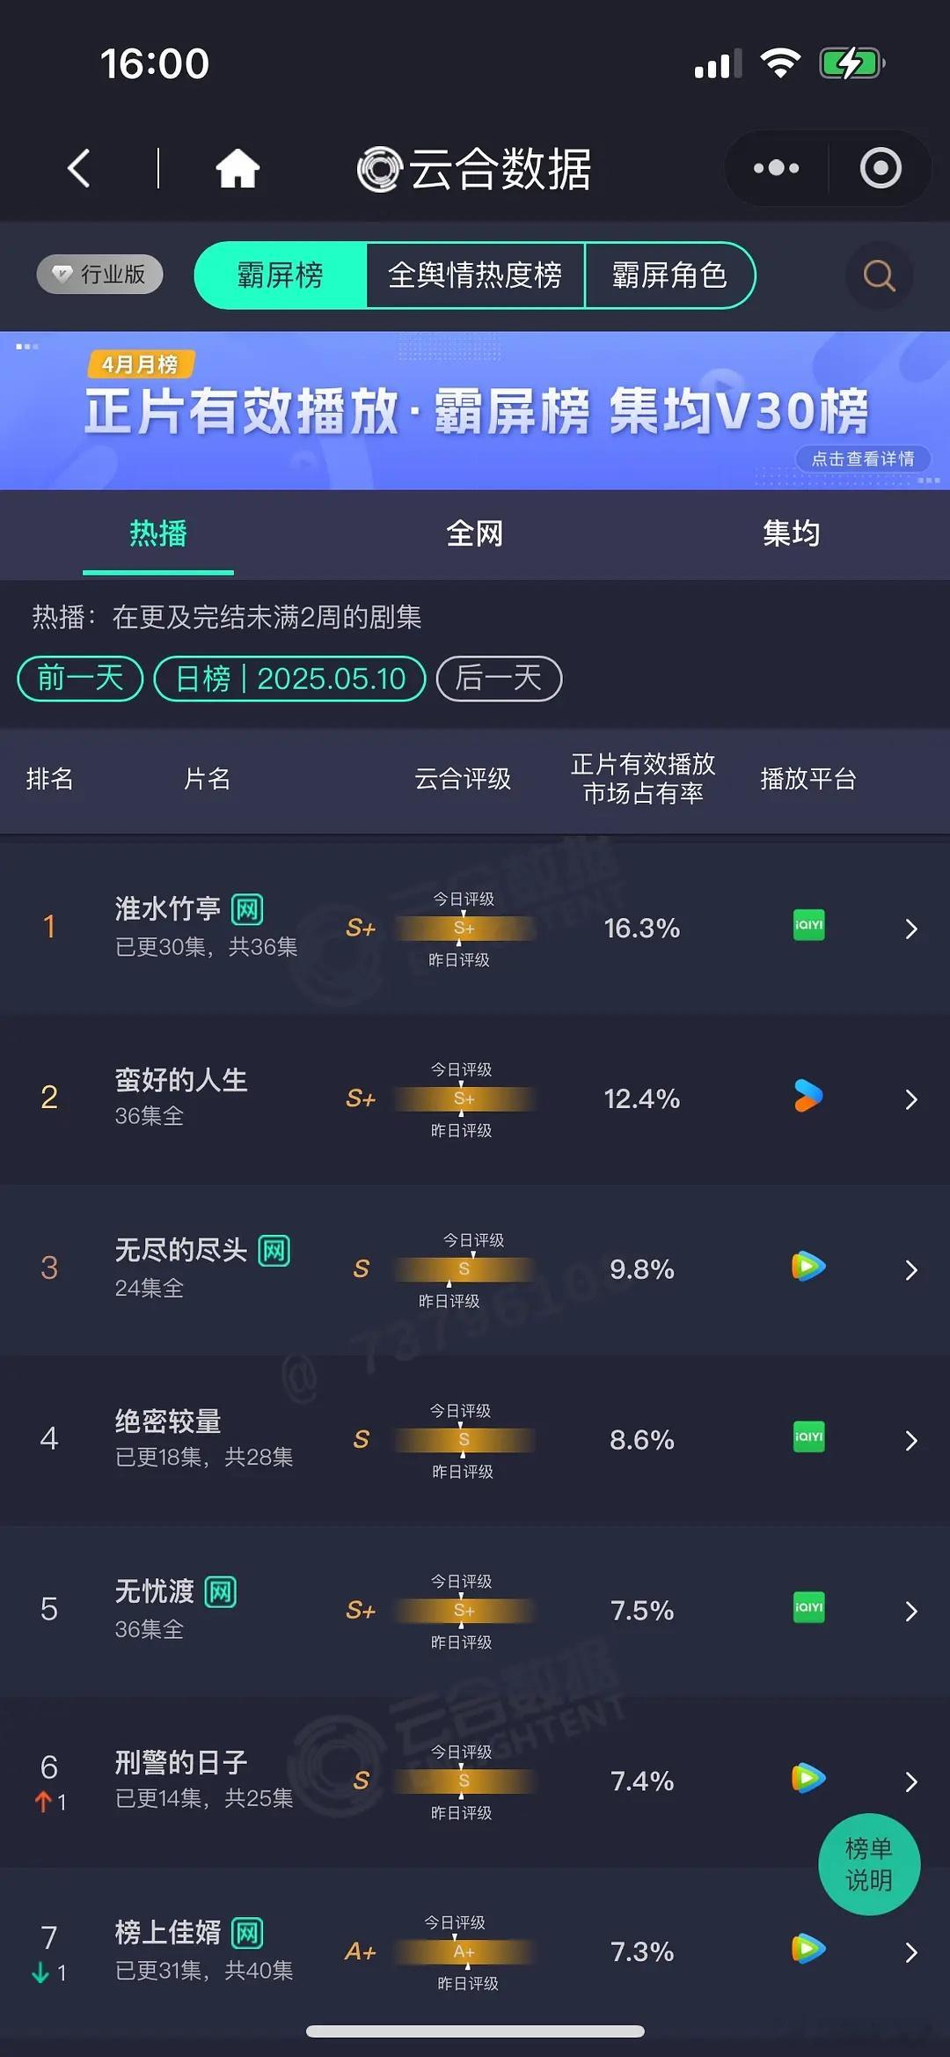Image resolution: width=950 pixels, height=2057 pixels.
Task: Go to 前一天 ranking
Action: coord(80,679)
